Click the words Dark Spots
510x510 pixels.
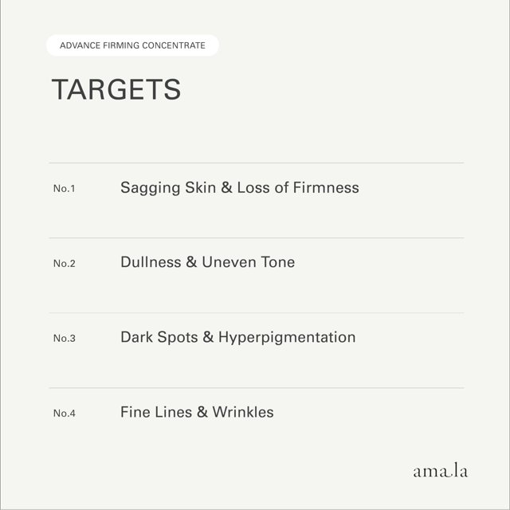tap(159, 337)
